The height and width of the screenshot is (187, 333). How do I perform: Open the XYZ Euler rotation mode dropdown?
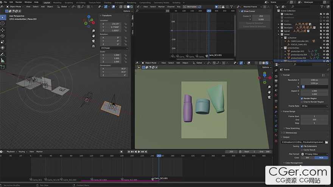pyautogui.click(x=114, y=48)
